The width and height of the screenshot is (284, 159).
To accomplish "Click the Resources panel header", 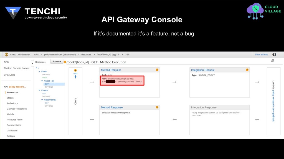I will coord(40,62).
